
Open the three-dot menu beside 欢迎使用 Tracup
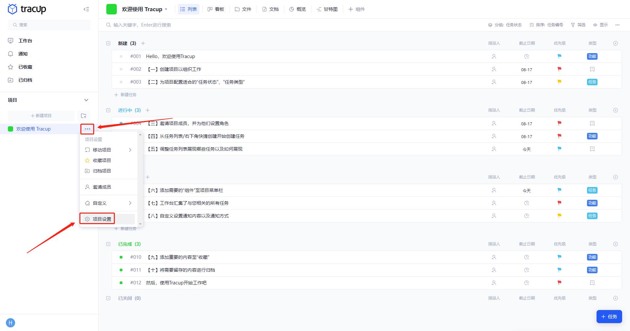pyautogui.click(x=87, y=129)
